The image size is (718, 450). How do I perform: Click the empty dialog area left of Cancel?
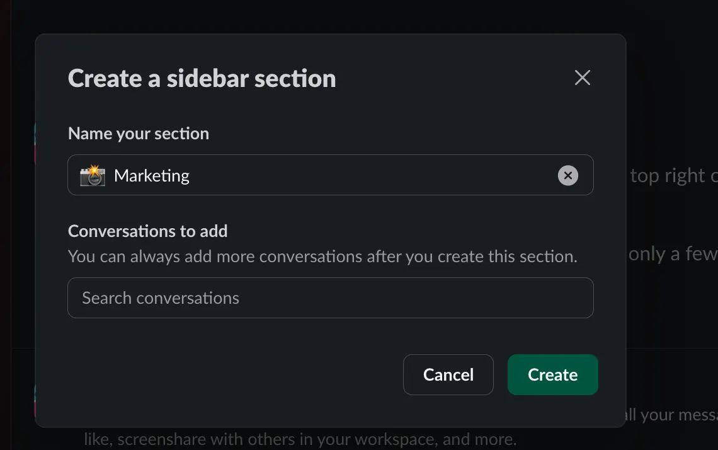233,374
